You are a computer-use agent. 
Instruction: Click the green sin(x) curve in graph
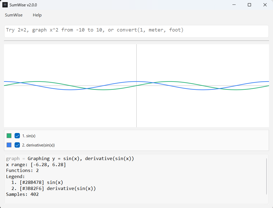pyautogui.click(x=169, y=81)
